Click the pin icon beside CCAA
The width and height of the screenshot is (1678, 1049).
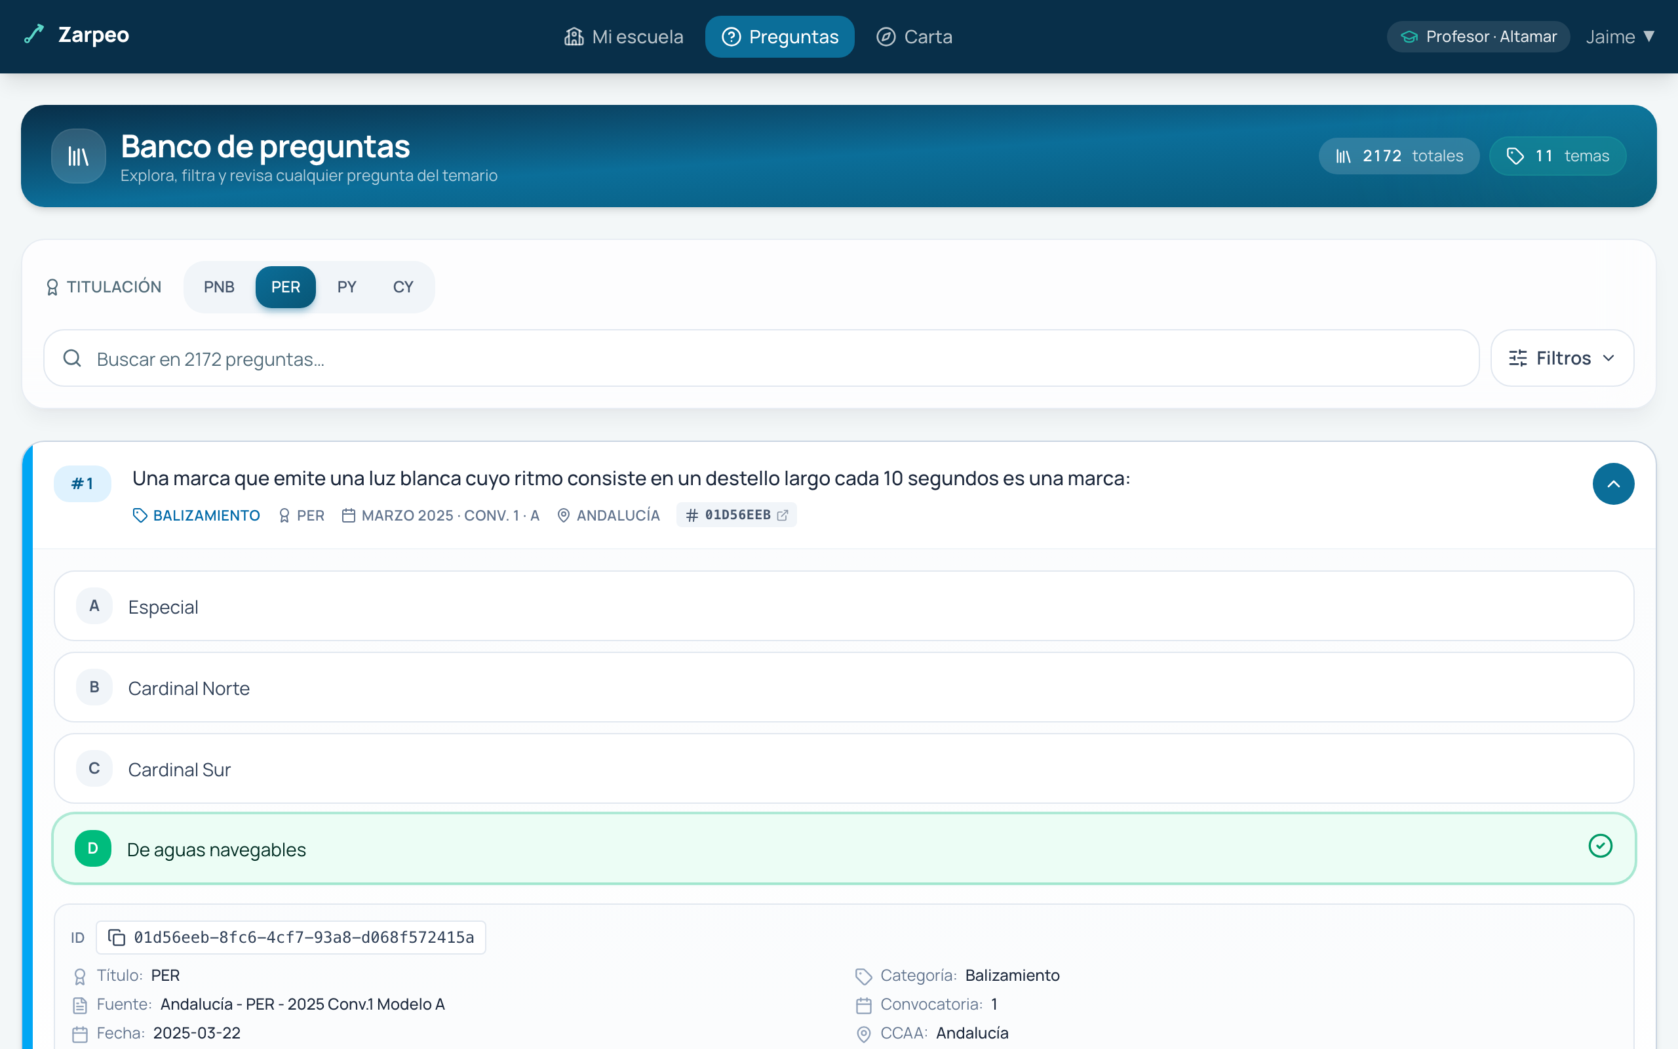coord(863,1035)
